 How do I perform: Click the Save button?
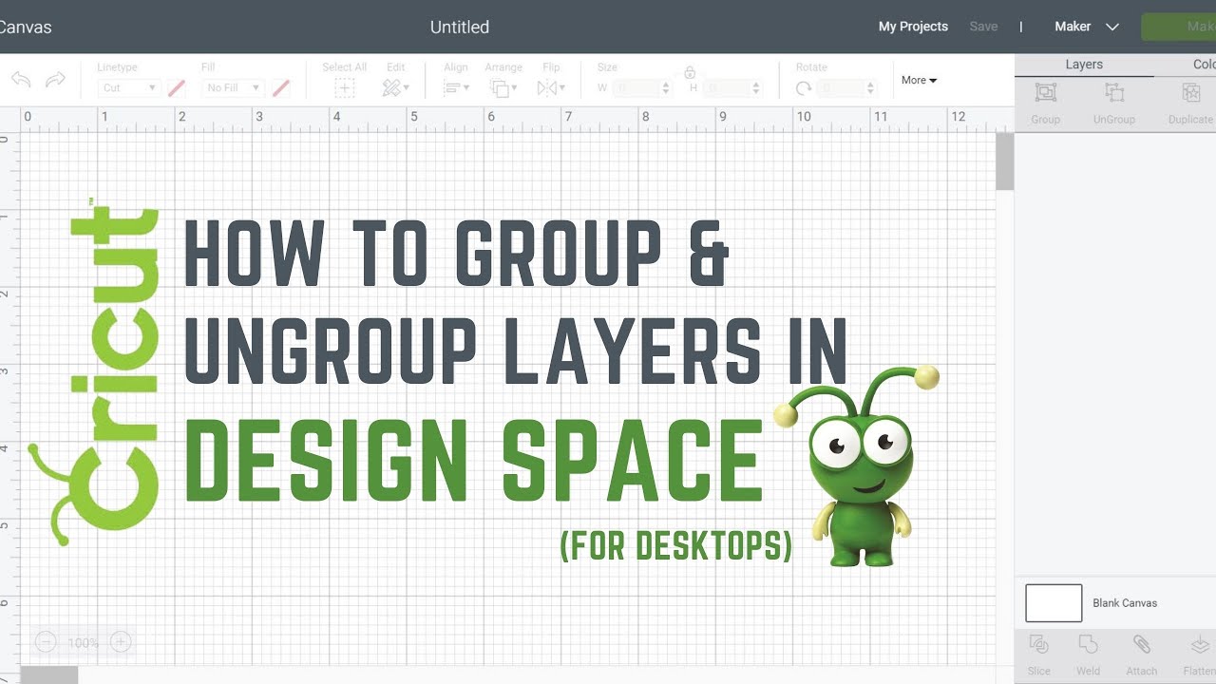(x=983, y=27)
